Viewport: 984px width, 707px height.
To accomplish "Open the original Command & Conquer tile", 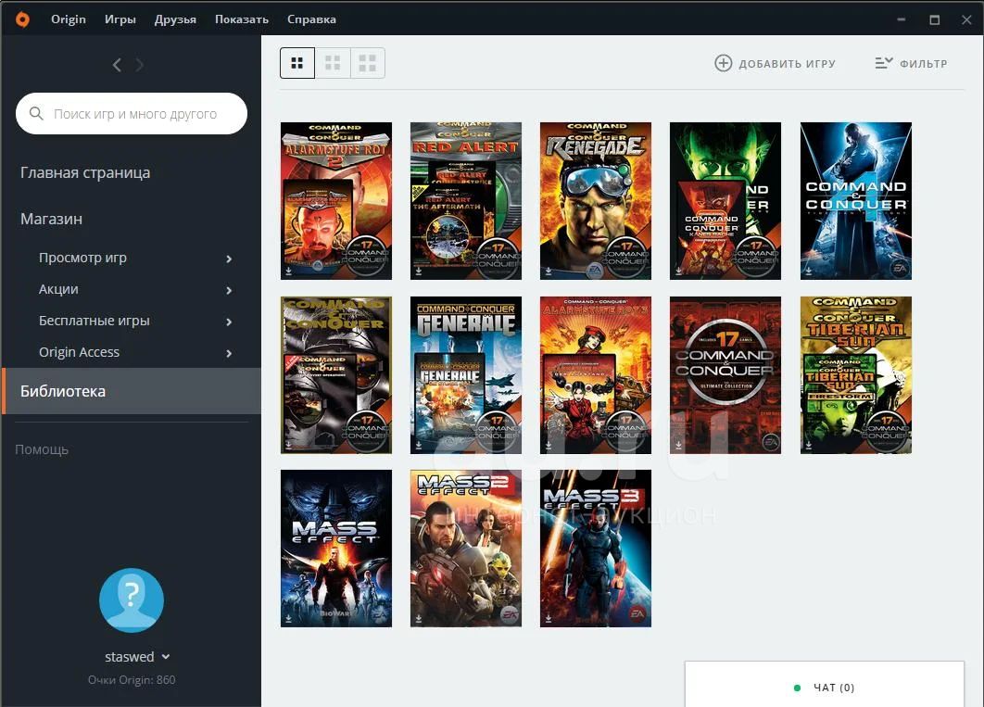I will [335, 375].
